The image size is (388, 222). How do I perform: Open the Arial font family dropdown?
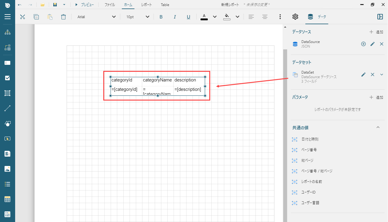(x=97, y=17)
